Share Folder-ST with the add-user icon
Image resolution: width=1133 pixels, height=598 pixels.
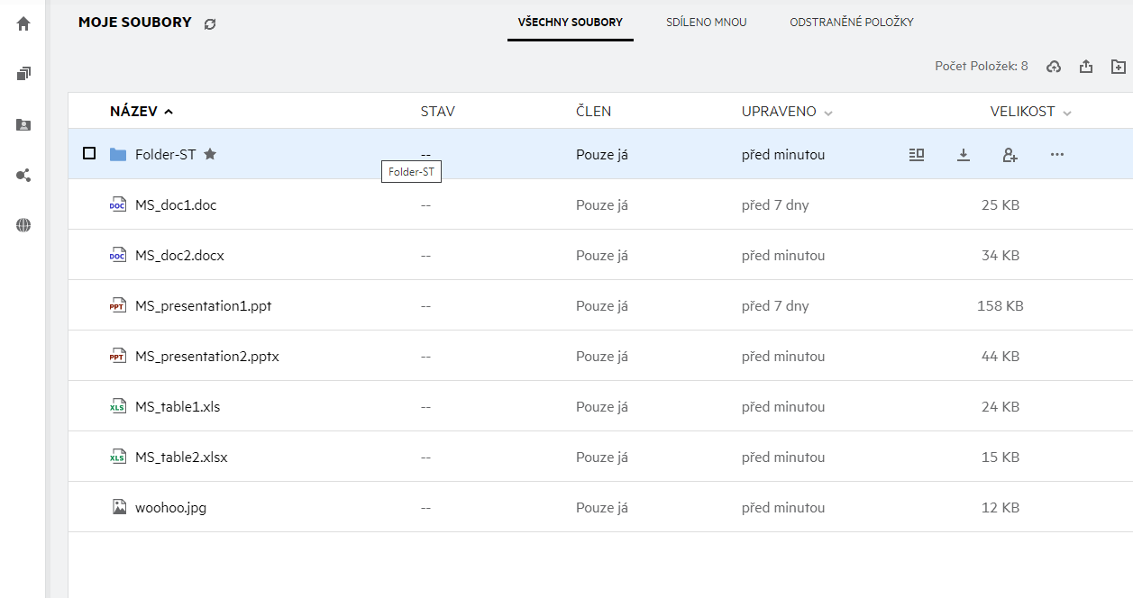1010,154
